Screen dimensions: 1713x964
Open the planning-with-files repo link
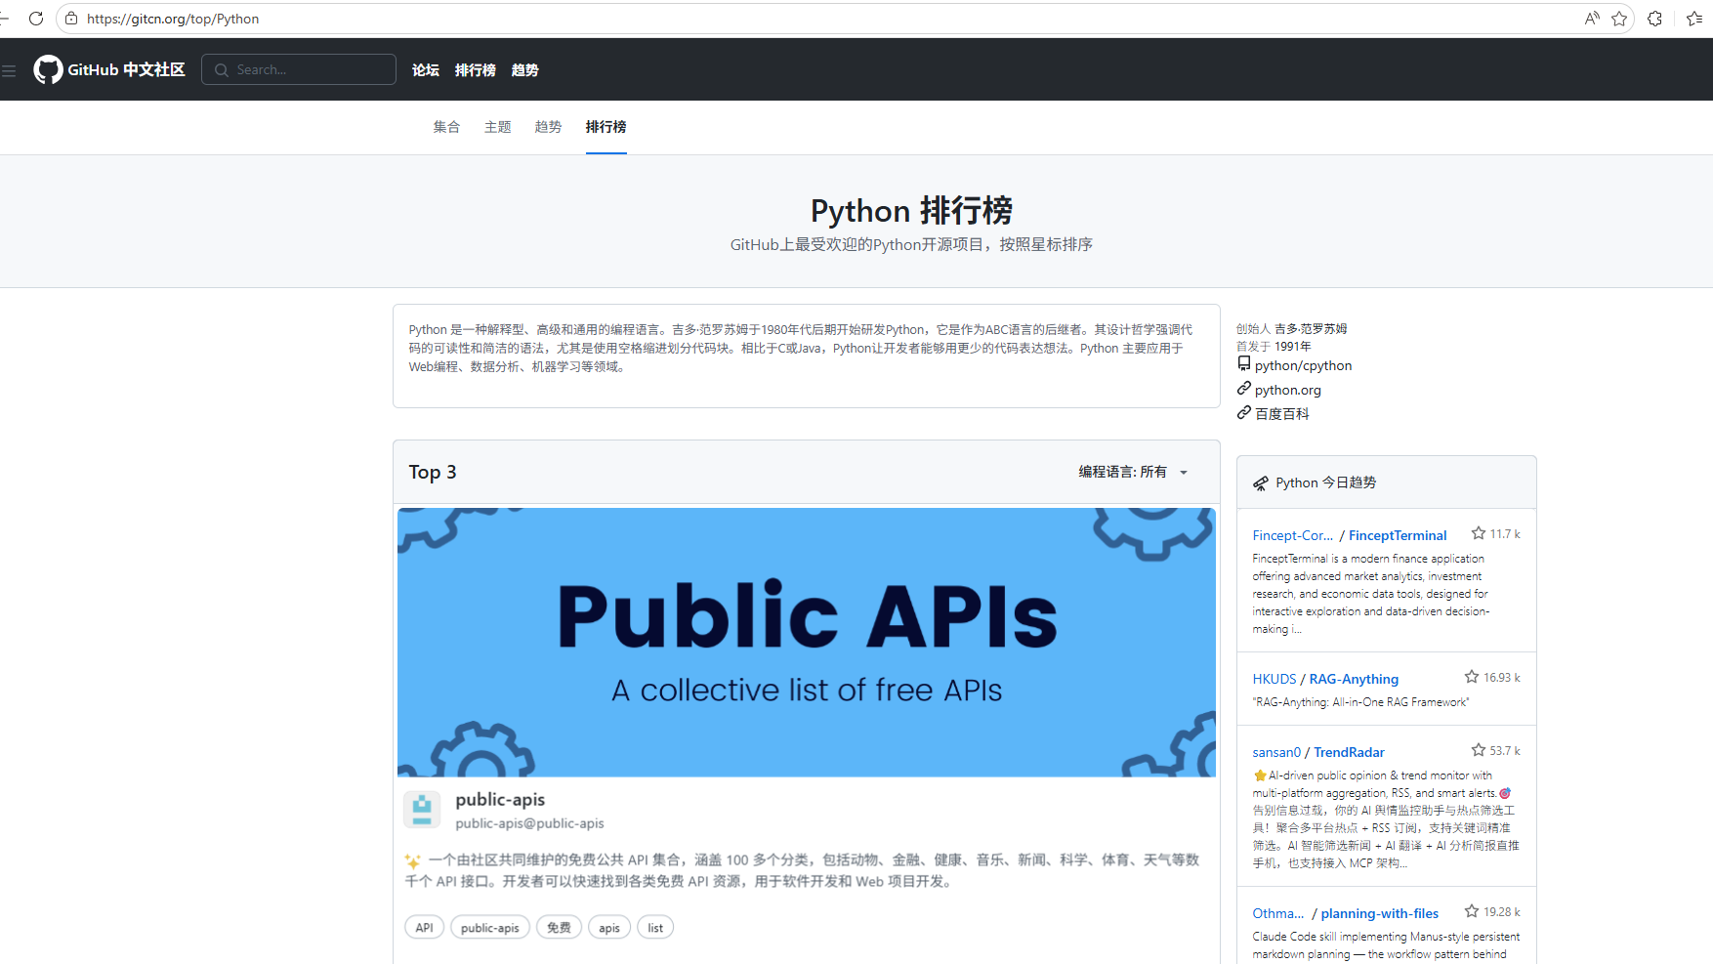tap(1380, 913)
